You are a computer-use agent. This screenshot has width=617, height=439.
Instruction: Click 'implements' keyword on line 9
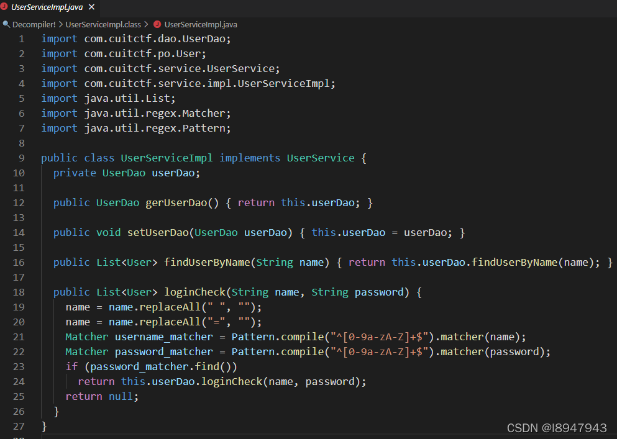(250, 158)
